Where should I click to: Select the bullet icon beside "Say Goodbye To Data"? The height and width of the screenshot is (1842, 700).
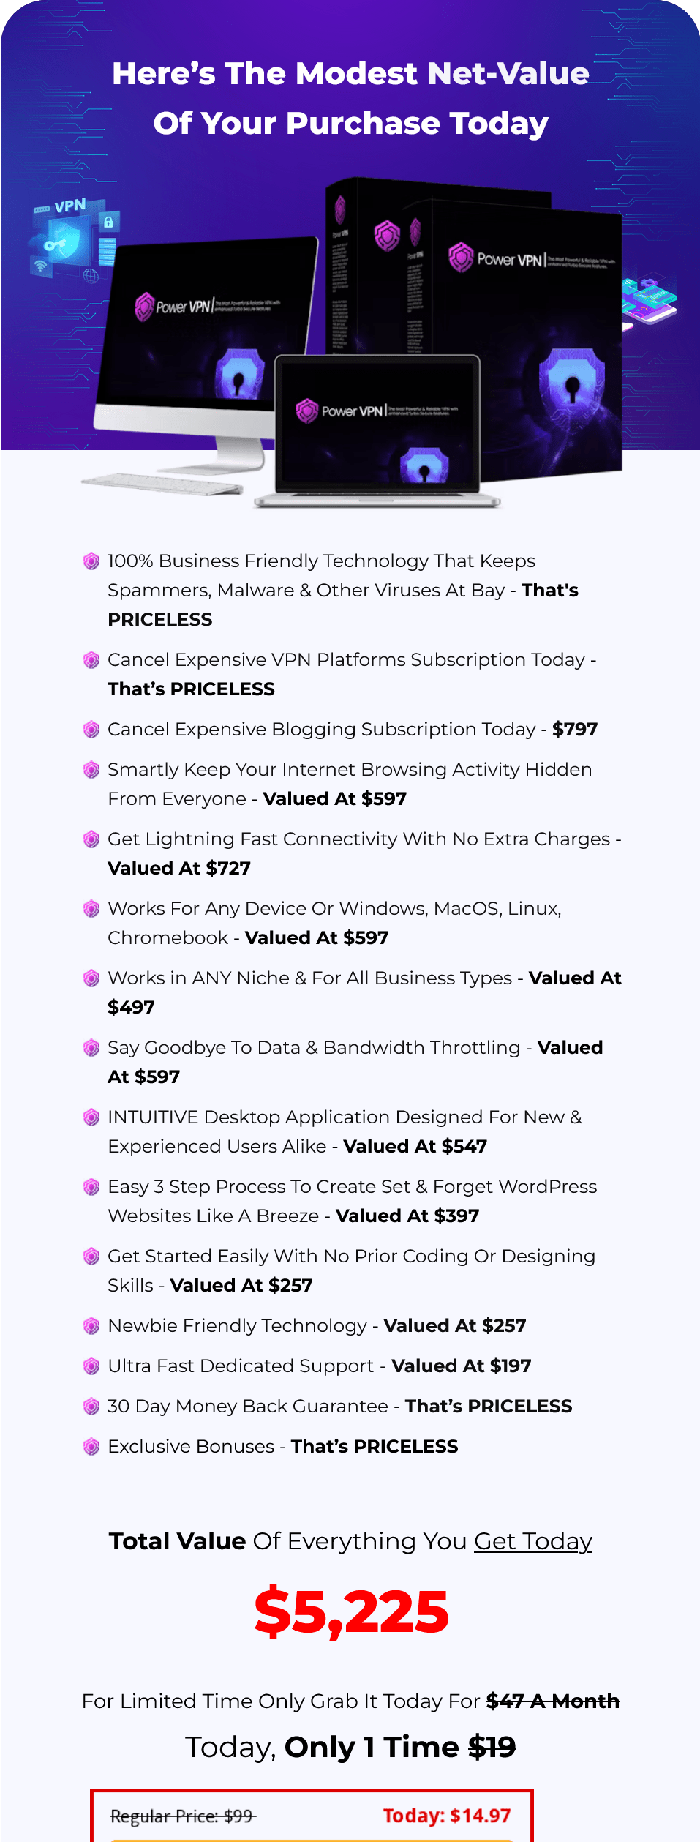click(91, 1048)
